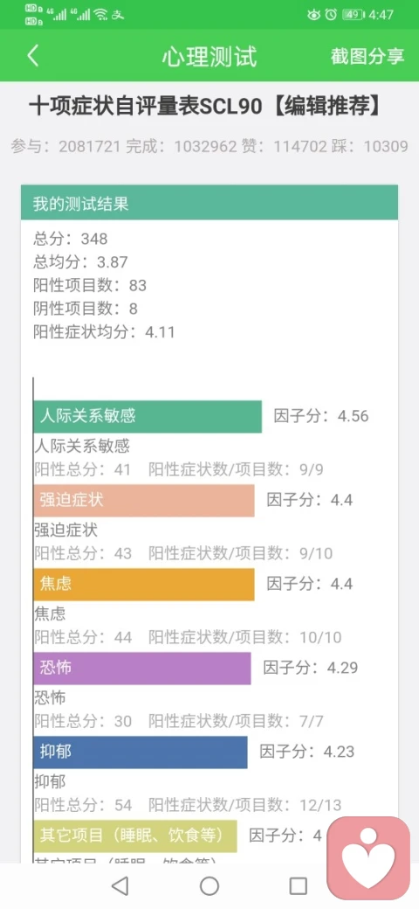
Task: Tap the 心理测试 page title
Action: 209,56
